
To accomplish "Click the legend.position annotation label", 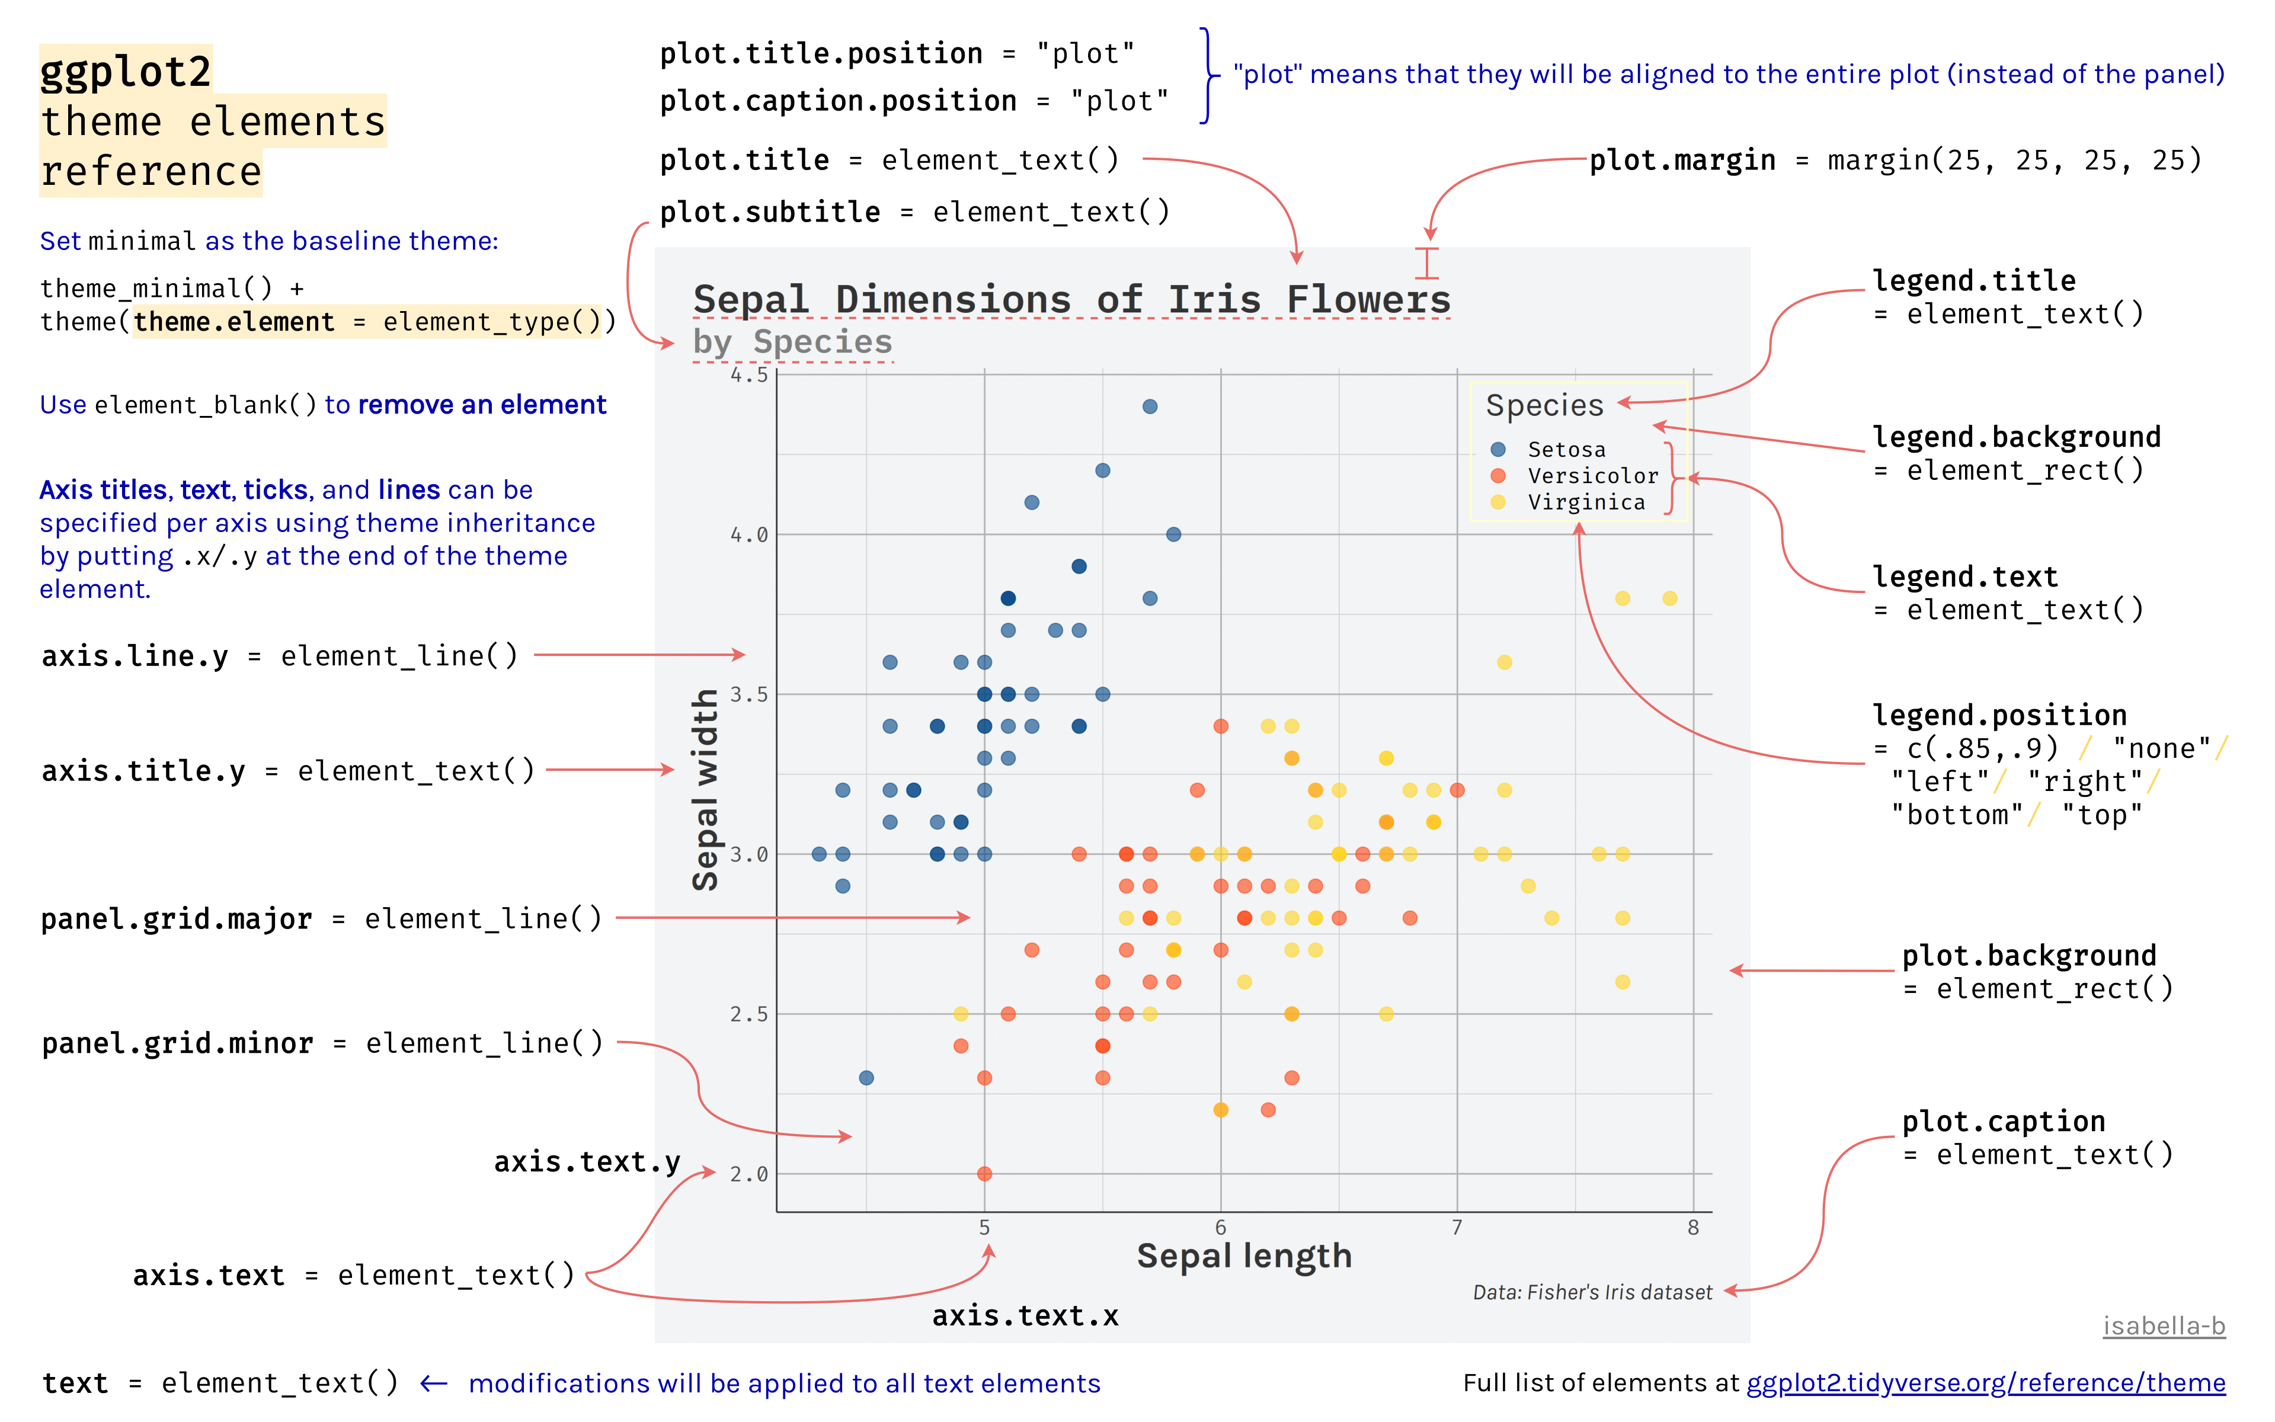I will click(x=1998, y=716).
